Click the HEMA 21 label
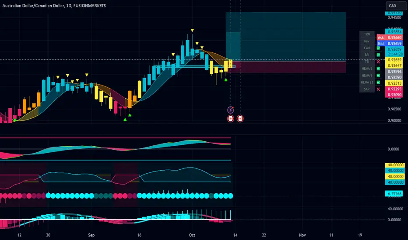 pos(367,82)
